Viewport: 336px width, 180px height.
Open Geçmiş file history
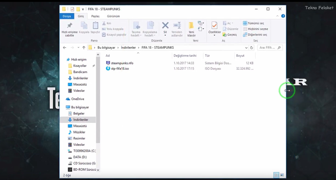[229, 35]
